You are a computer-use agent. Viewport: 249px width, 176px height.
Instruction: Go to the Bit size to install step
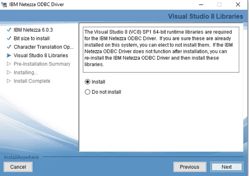tap(32, 38)
